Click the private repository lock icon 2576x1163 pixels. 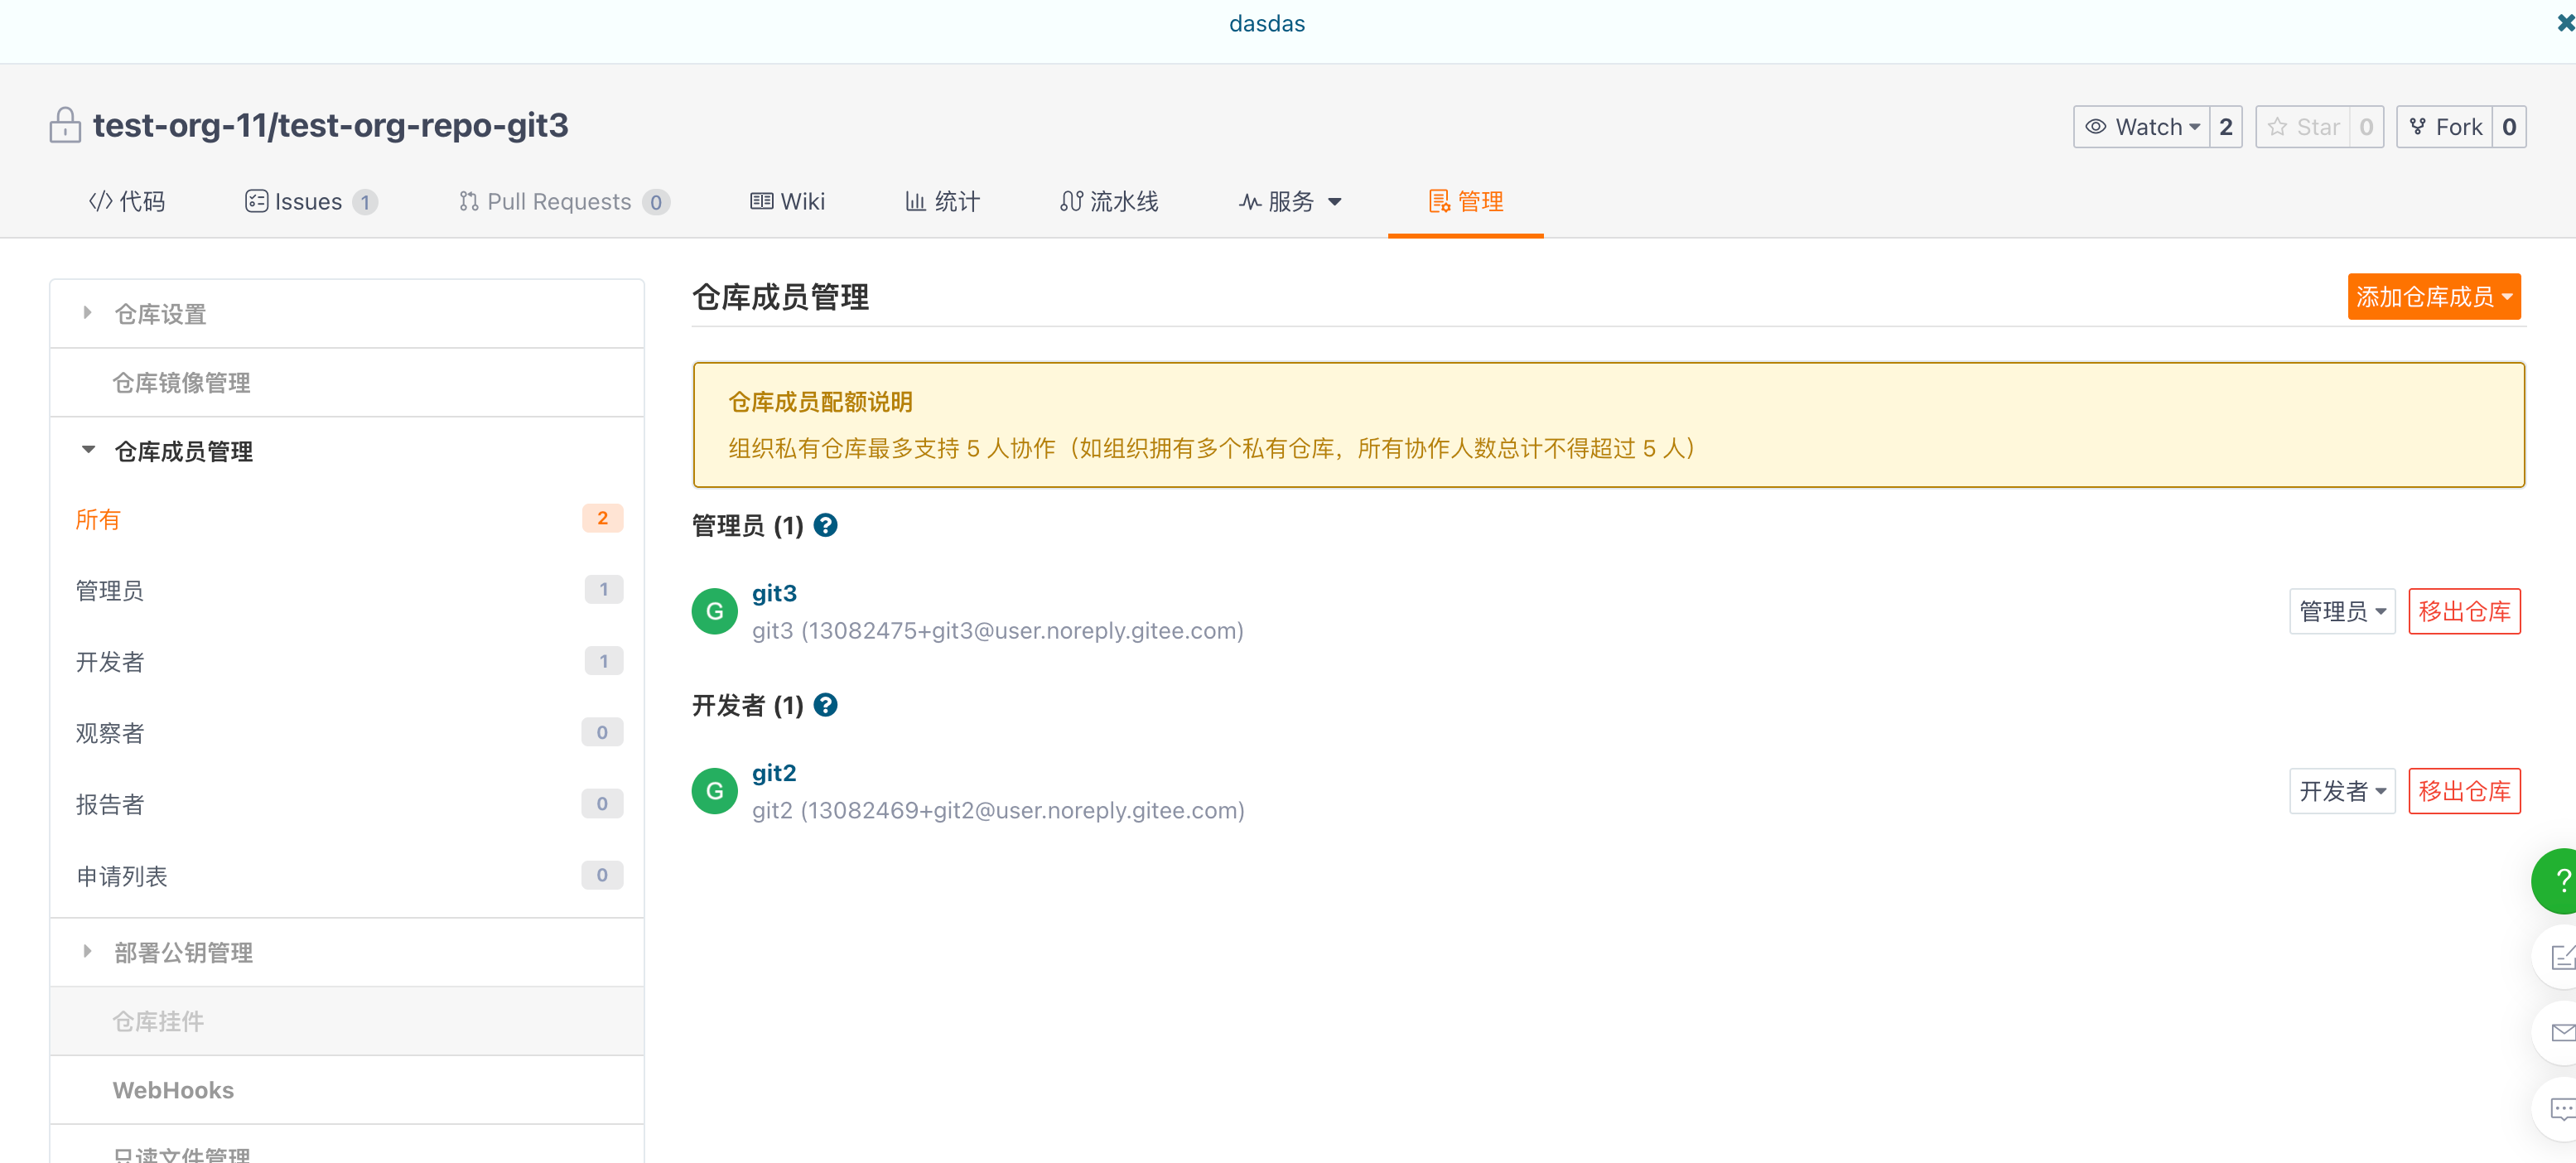click(65, 126)
